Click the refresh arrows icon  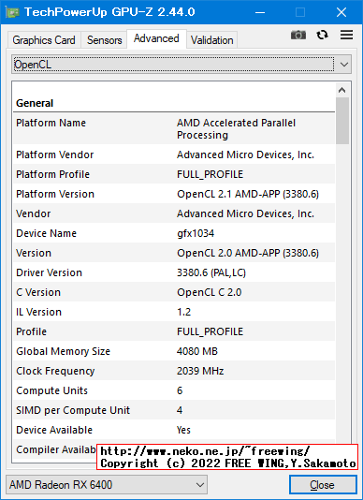tap(322, 35)
